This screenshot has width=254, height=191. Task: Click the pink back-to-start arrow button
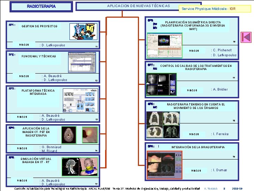246,37
